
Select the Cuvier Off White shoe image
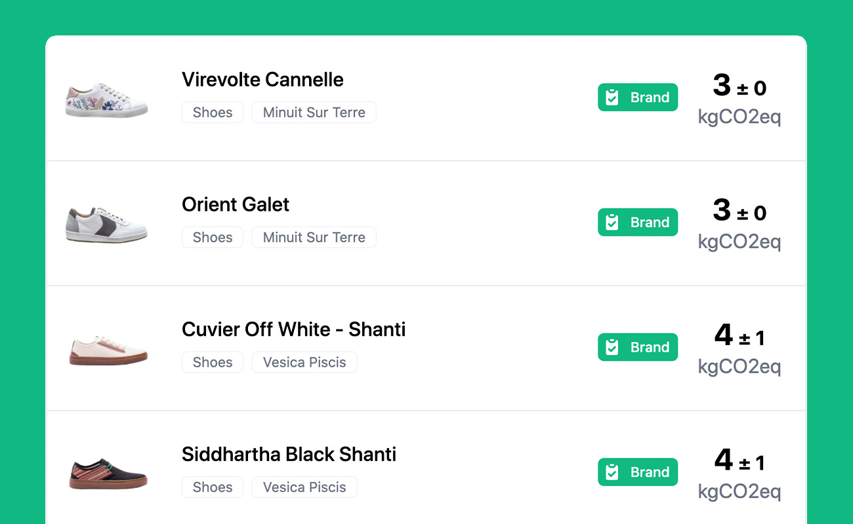pyautogui.click(x=108, y=350)
